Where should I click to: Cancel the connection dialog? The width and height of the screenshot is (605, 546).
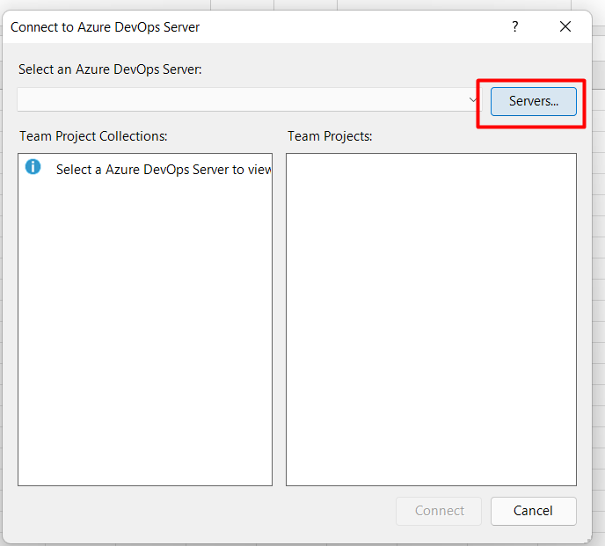[x=533, y=511]
